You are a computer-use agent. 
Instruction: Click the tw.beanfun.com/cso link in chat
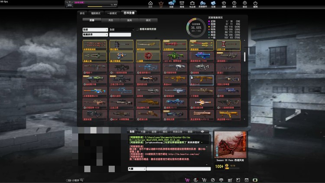point(184,154)
